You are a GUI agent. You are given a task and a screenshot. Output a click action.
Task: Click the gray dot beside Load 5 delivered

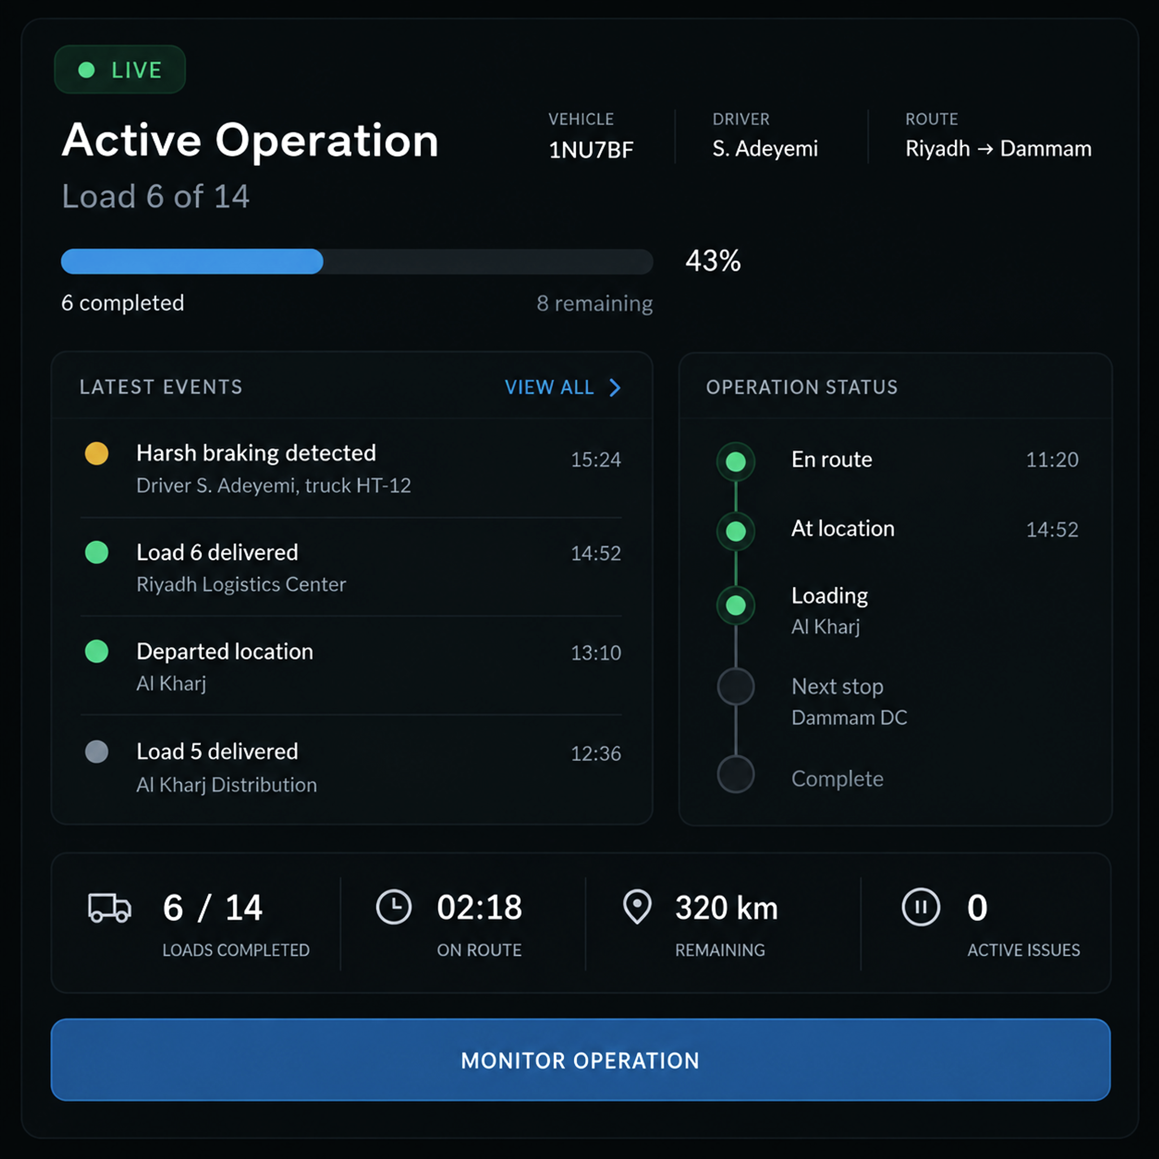(x=97, y=751)
